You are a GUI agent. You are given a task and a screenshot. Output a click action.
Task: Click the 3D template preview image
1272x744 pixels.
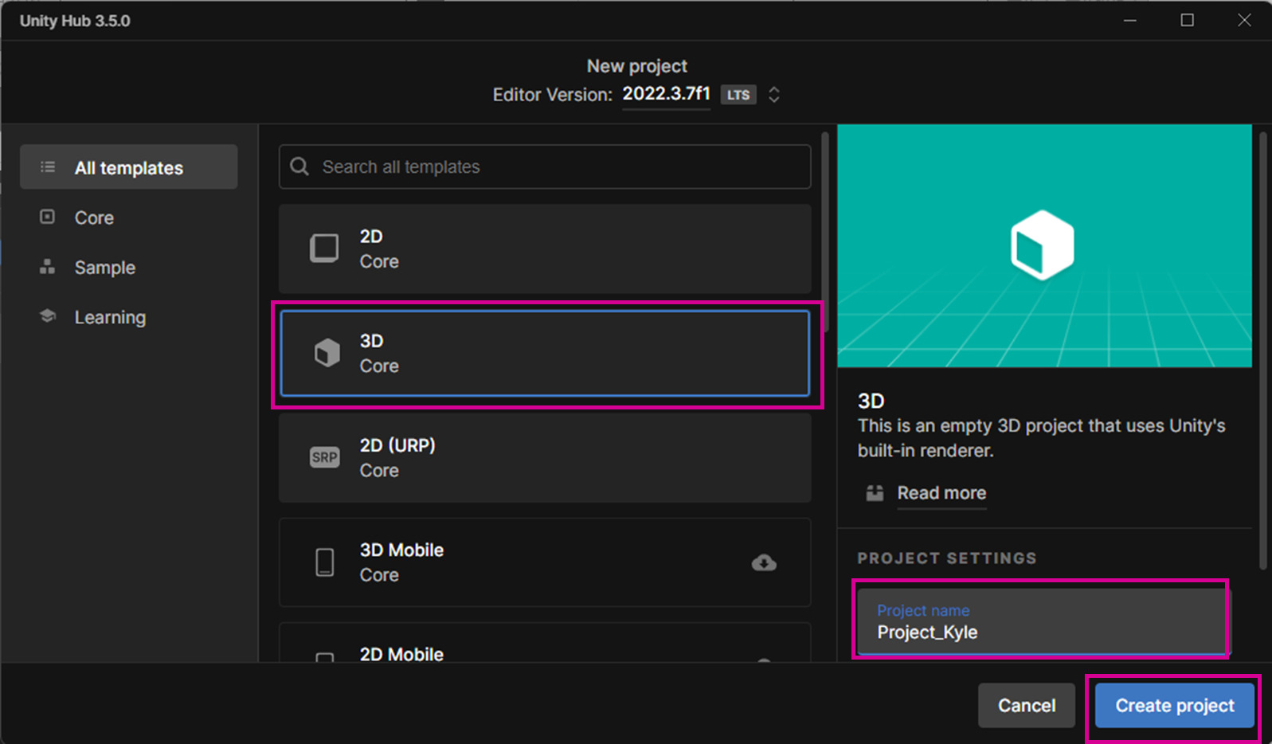1044,245
